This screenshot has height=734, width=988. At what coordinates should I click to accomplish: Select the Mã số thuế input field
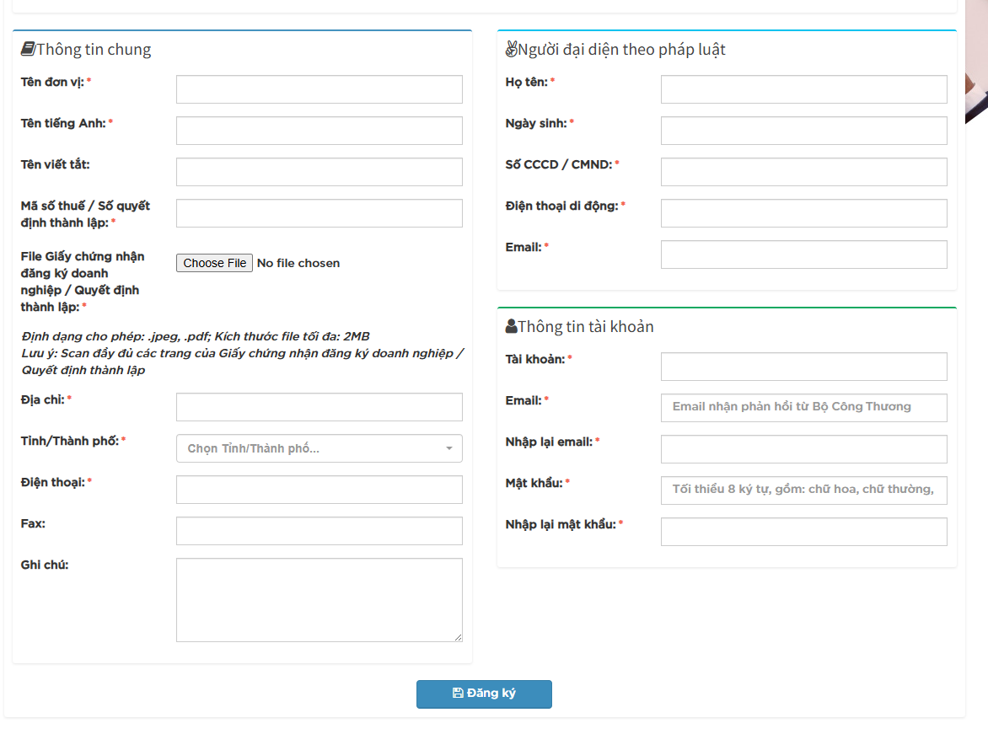point(319,213)
